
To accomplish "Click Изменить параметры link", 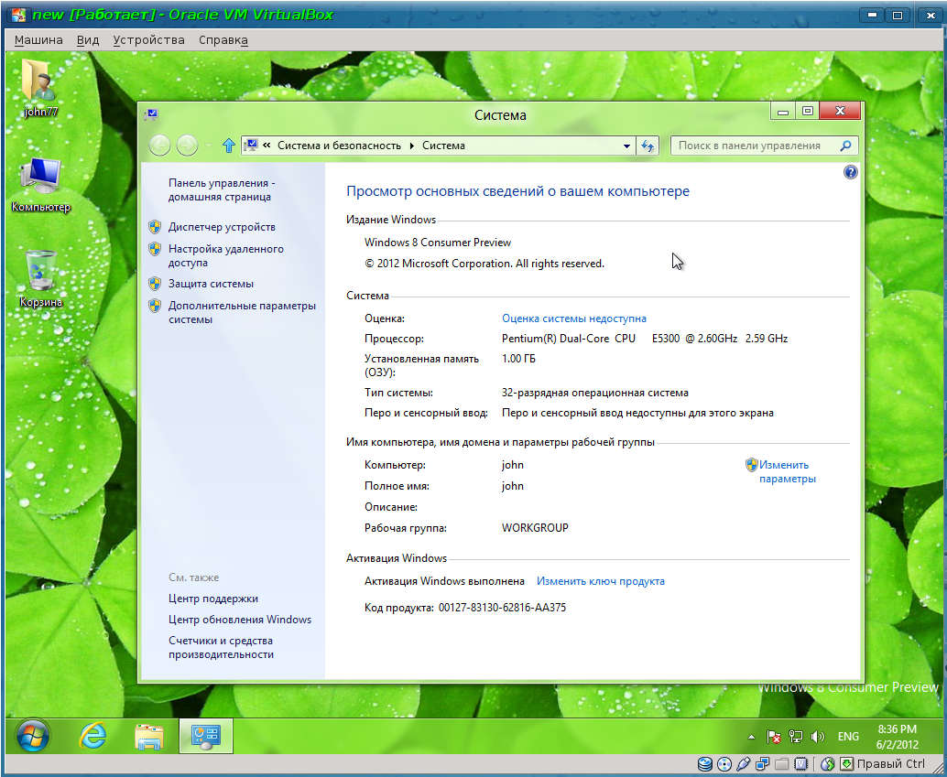I will click(x=788, y=472).
